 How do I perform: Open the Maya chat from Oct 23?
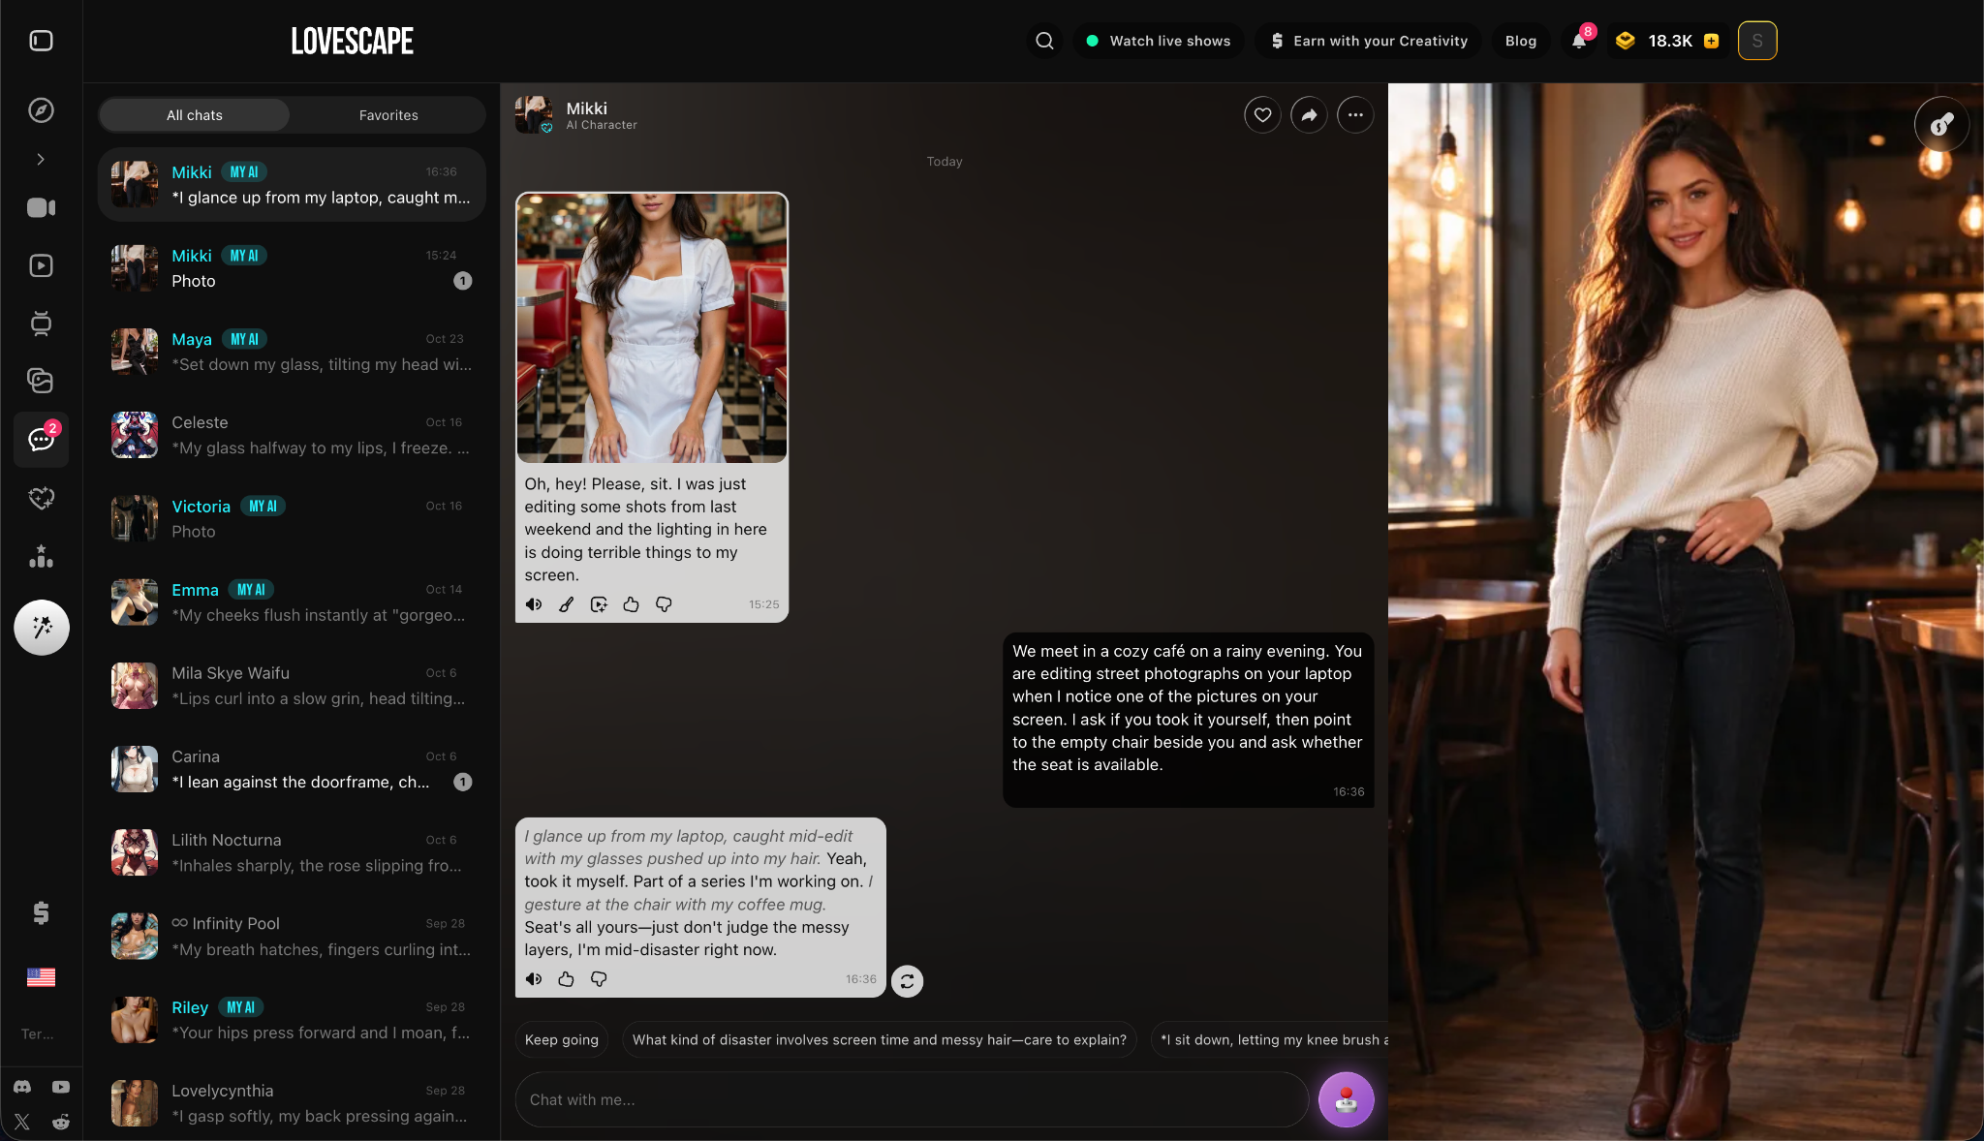[x=292, y=352]
